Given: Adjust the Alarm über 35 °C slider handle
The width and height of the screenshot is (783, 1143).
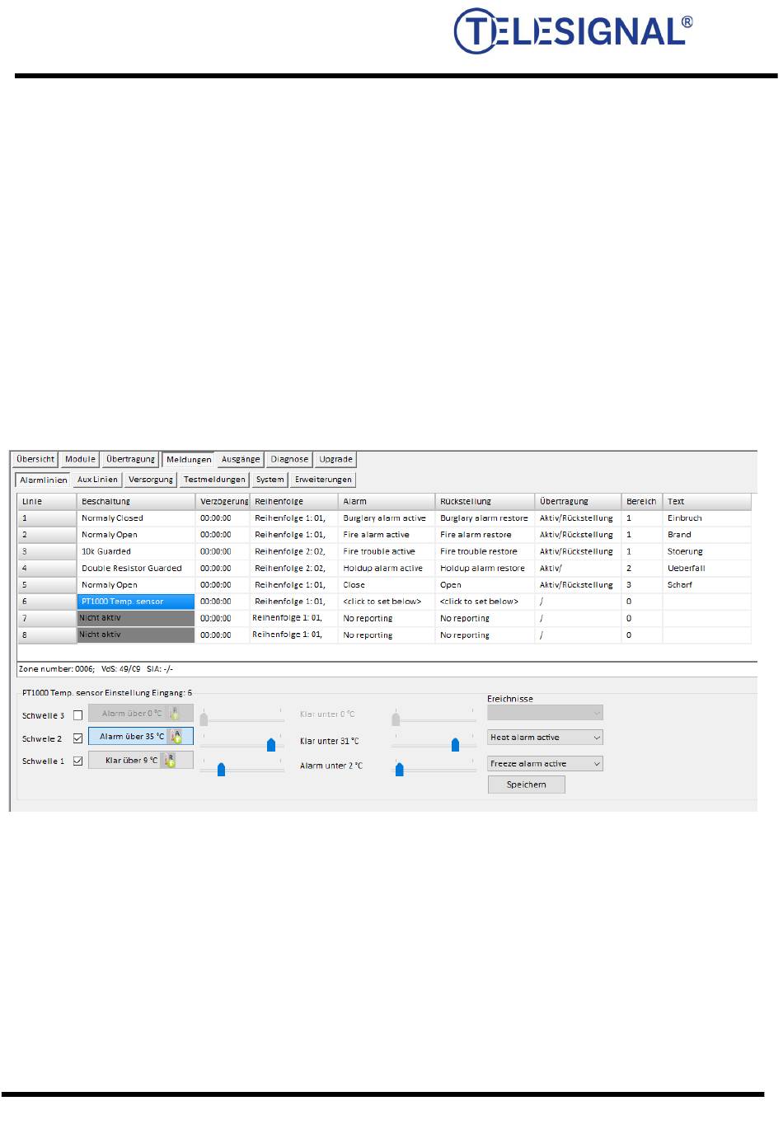Looking at the screenshot, I should point(271,745).
